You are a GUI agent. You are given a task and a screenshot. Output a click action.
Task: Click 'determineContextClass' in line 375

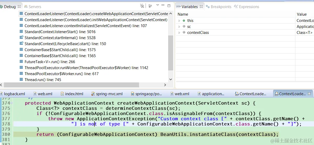point(136,108)
